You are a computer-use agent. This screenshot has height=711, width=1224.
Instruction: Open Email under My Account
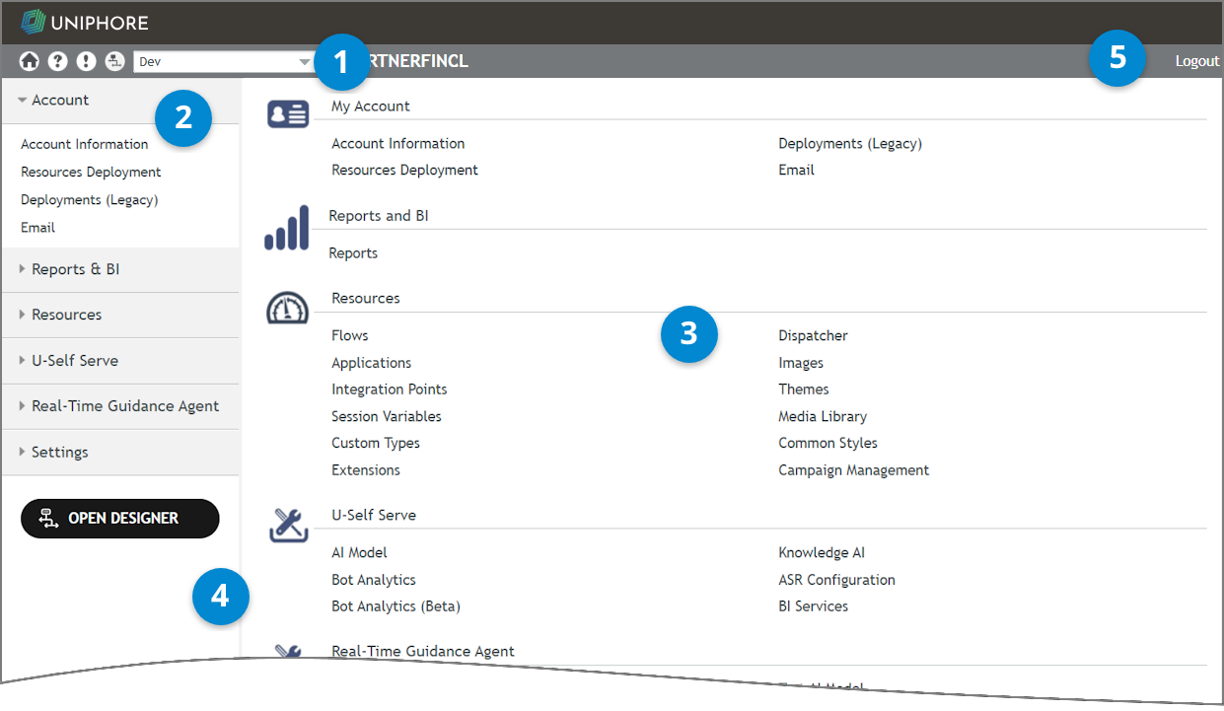797,171
